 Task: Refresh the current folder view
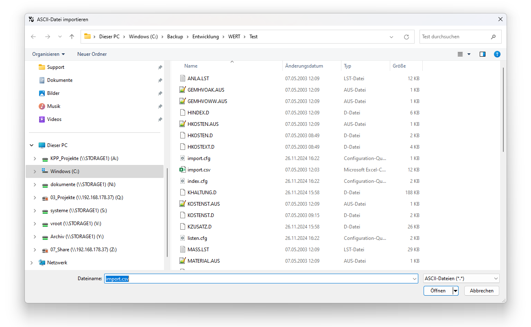[x=406, y=37]
